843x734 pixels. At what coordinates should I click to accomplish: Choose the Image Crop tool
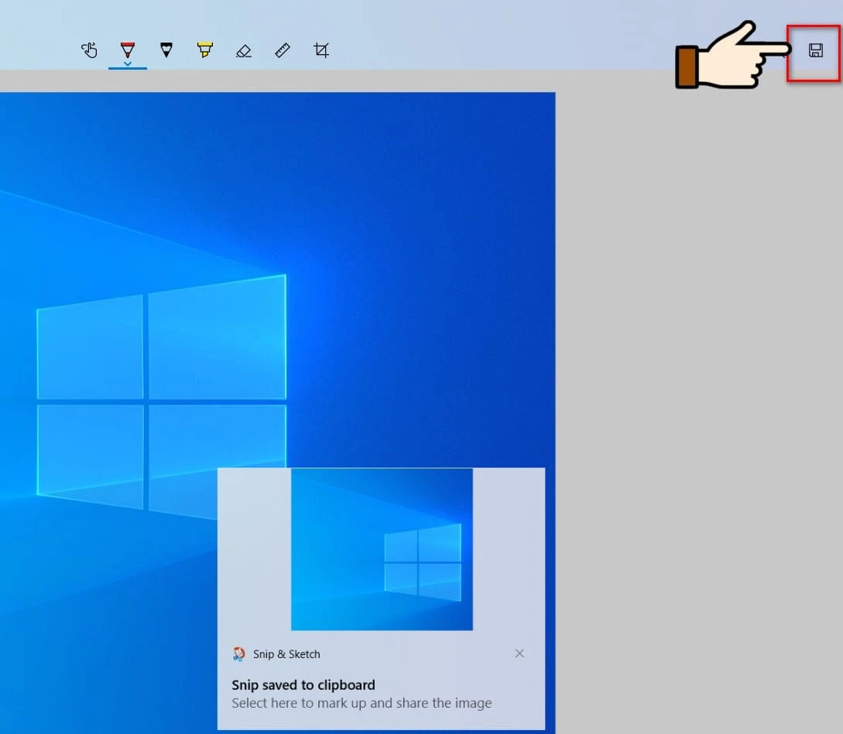321,50
